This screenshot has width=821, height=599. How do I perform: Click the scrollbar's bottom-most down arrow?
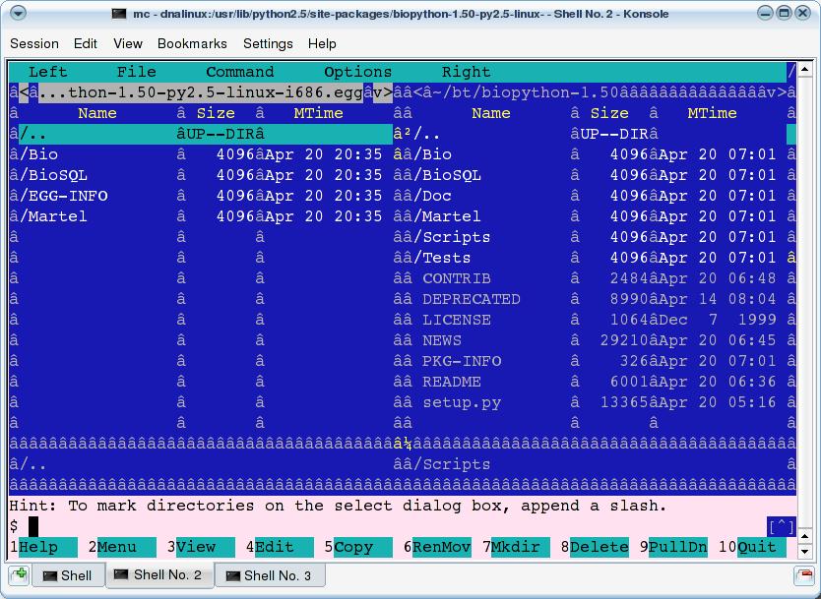pyautogui.click(x=805, y=551)
